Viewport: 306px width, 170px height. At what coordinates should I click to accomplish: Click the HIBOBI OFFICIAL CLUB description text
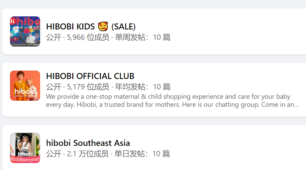coord(167,100)
